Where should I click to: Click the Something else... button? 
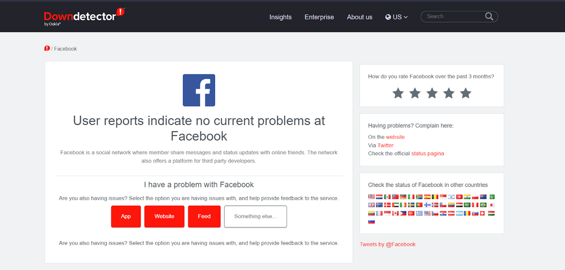coord(255,216)
